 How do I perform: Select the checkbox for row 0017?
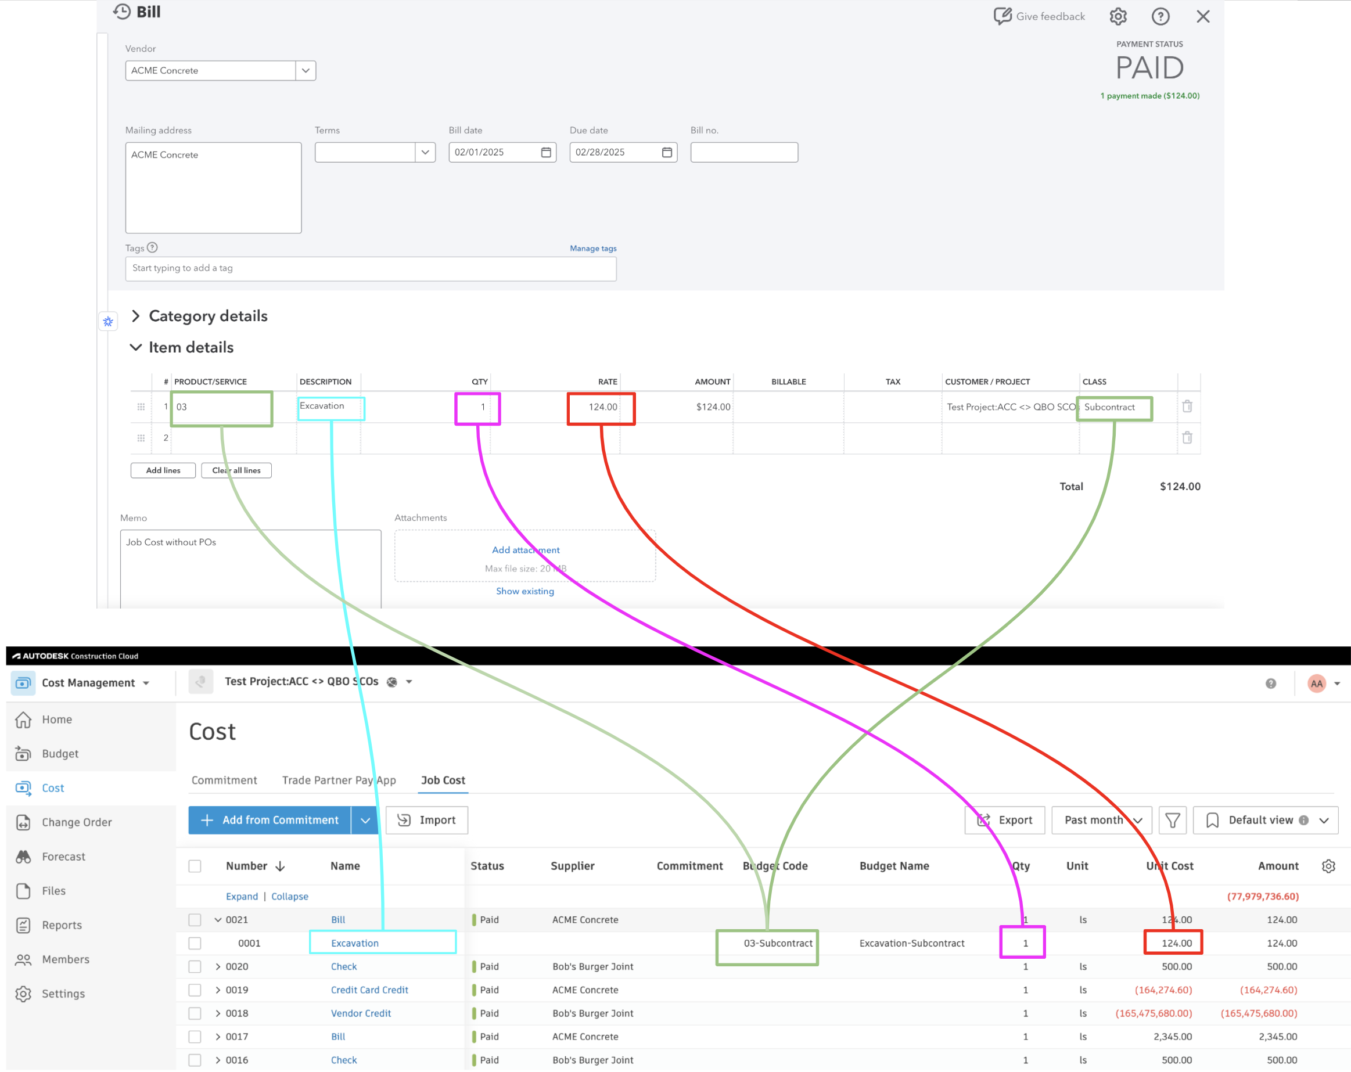(x=195, y=1037)
